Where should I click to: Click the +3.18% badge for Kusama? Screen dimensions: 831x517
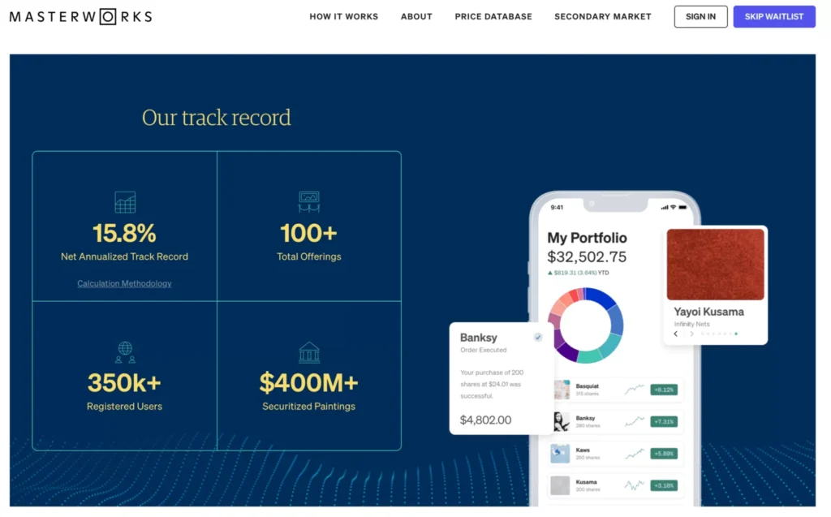click(x=664, y=485)
